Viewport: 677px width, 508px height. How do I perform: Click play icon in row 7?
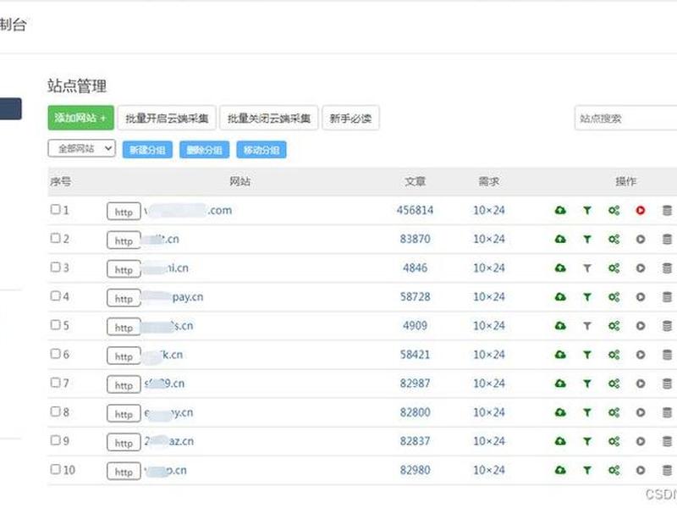tap(641, 384)
